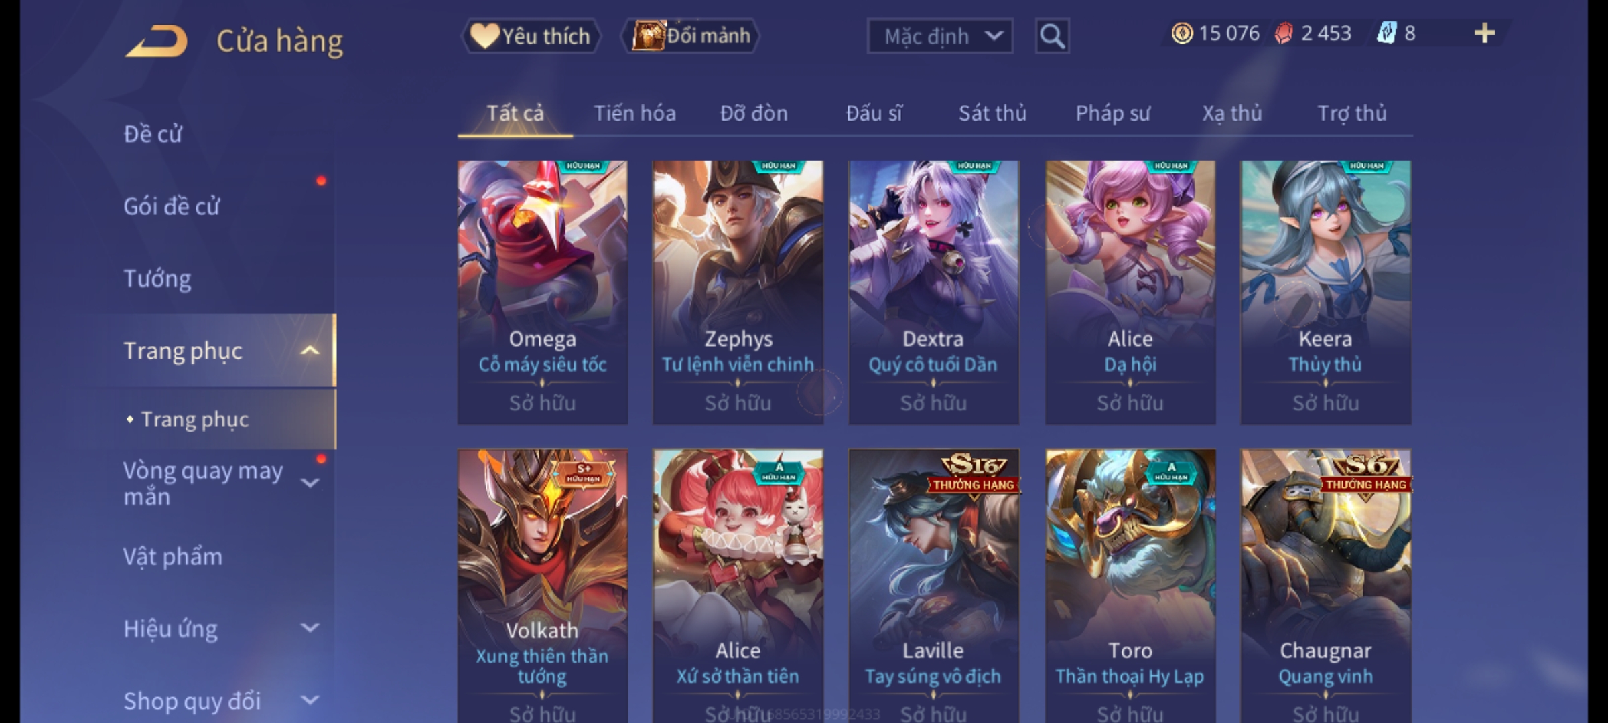Expand the Hiệu ứng sidebar section
Image resolution: width=1608 pixels, height=723 pixels.
click(310, 628)
